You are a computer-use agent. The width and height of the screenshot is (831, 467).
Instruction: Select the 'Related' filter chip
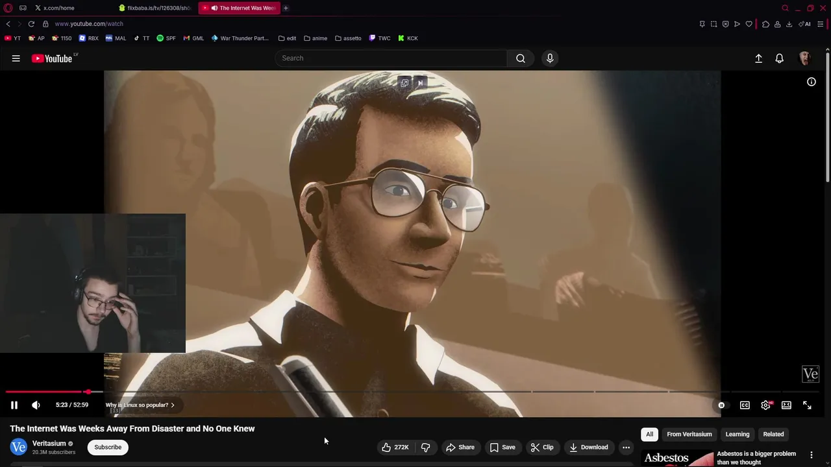pyautogui.click(x=773, y=434)
